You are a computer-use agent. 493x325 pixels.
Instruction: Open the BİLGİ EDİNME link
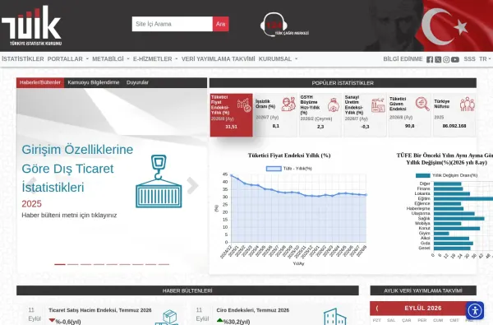coord(403,59)
